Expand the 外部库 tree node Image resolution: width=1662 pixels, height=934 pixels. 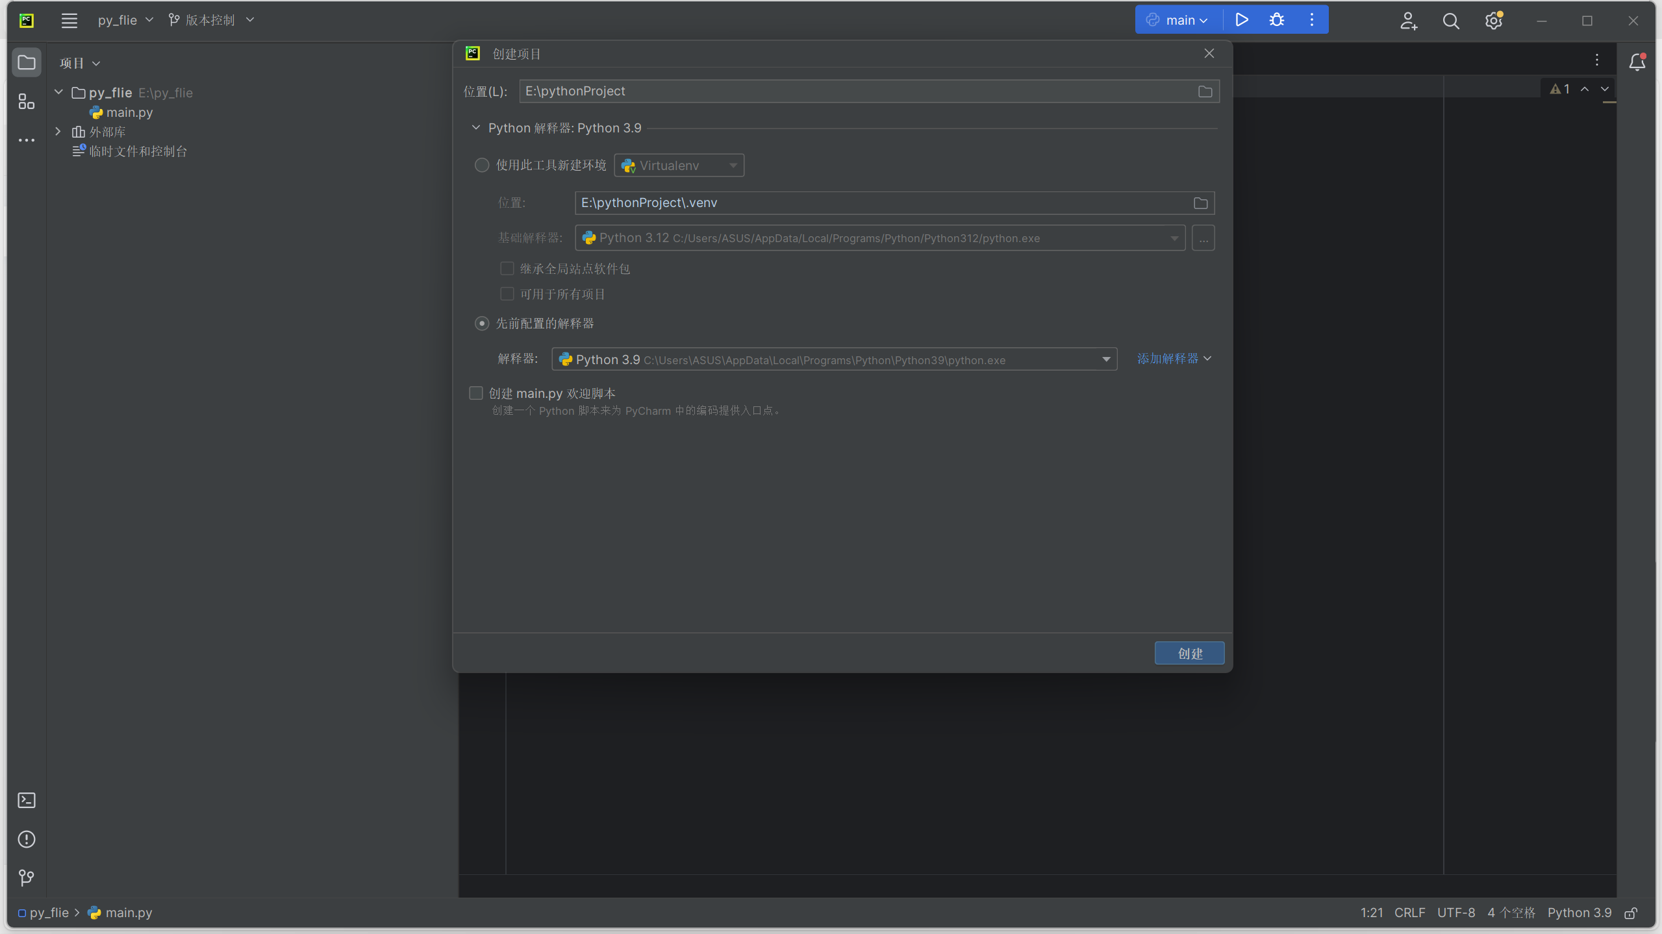click(x=58, y=131)
